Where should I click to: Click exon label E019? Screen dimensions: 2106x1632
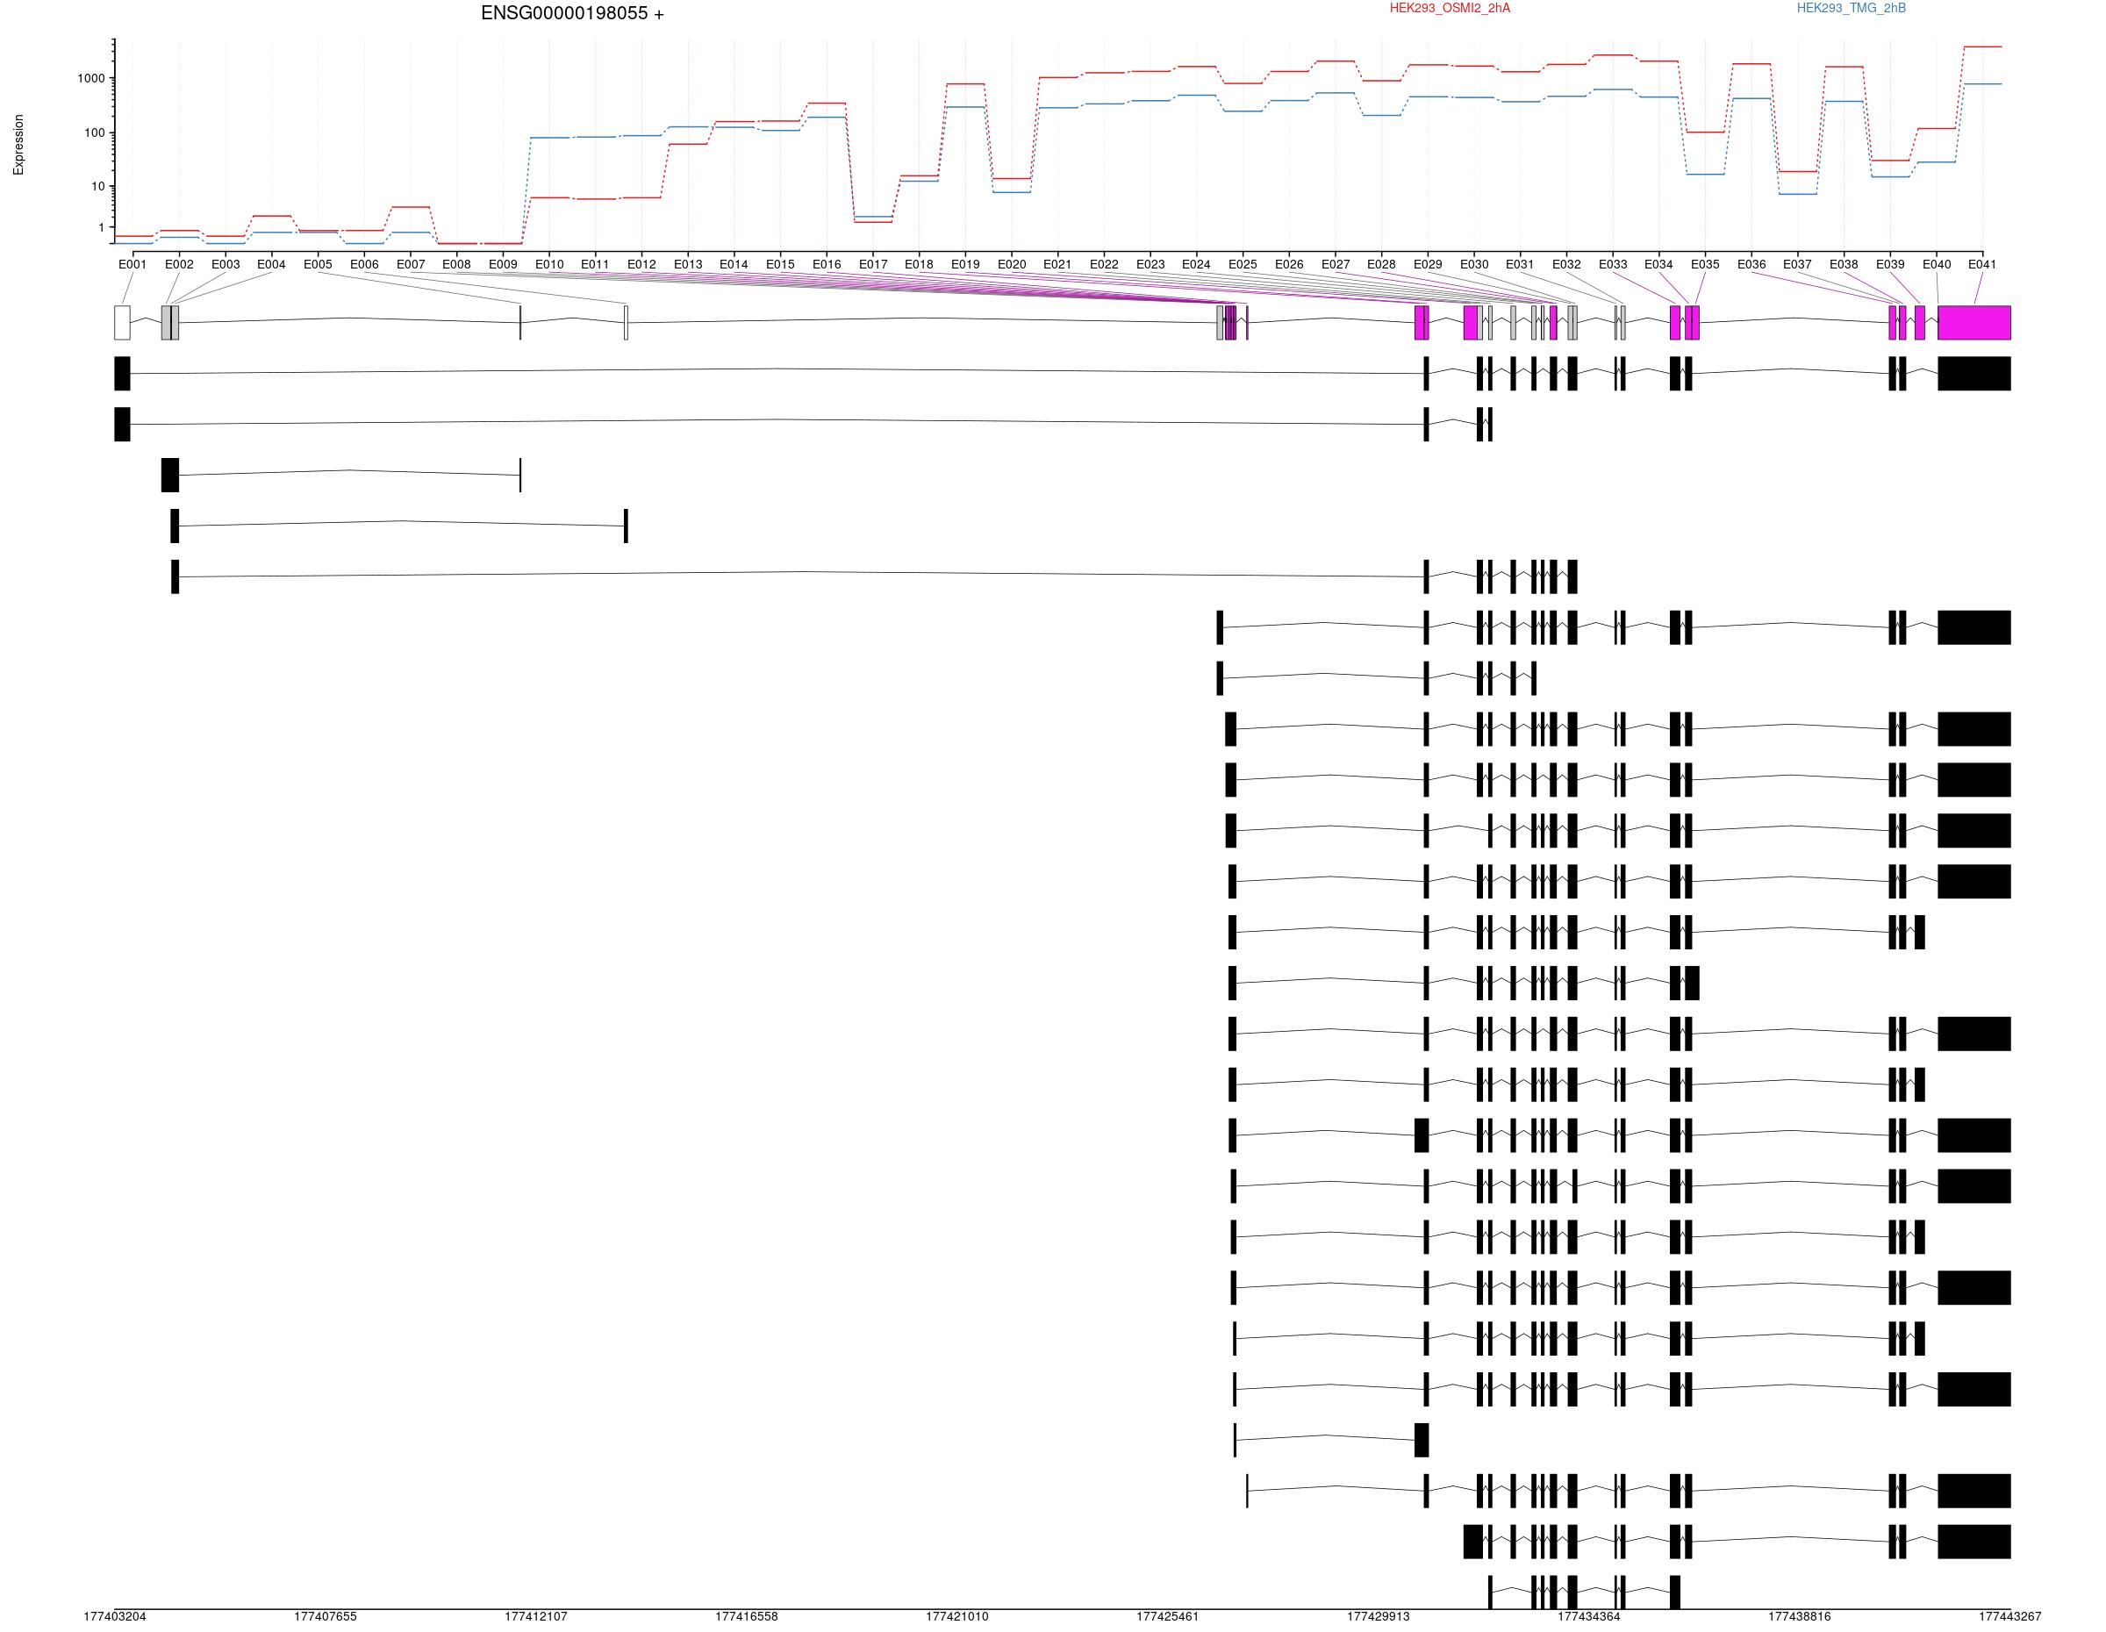click(x=965, y=264)
